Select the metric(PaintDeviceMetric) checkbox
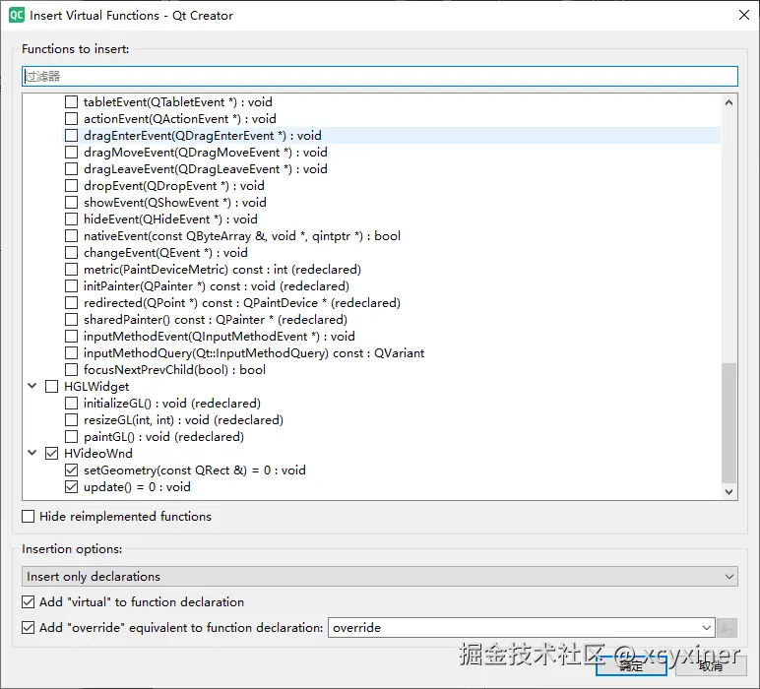The height and width of the screenshot is (689, 760). tap(71, 270)
